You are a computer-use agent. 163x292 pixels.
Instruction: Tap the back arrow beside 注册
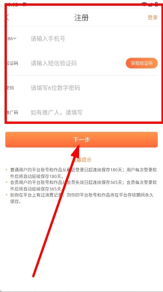coord(7,18)
